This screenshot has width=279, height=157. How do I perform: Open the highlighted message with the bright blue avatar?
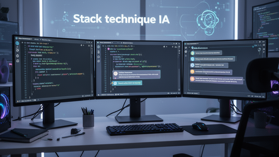click(213, 59)
